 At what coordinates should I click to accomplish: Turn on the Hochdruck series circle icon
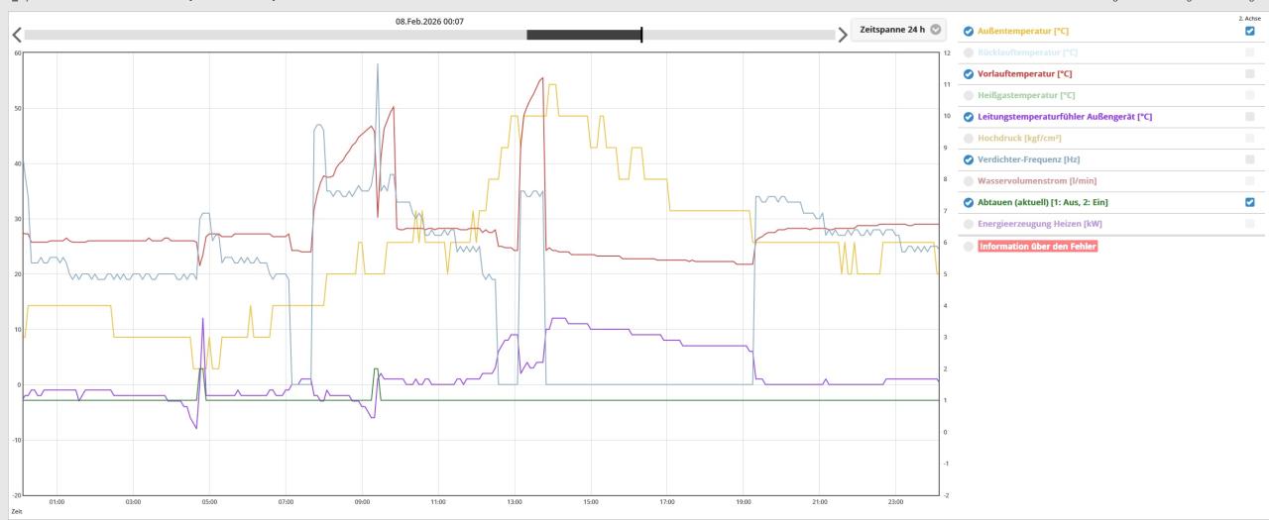pyautogui.click(x=969, y=139)
